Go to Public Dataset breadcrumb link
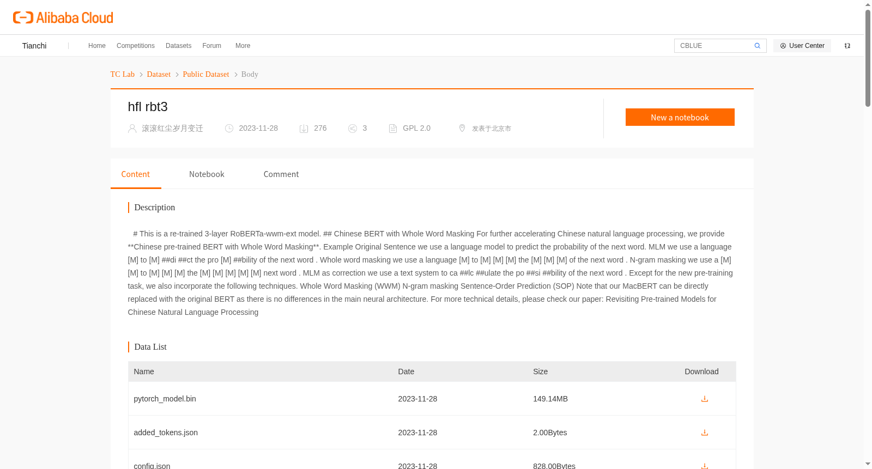 click(x=206, y=75)
